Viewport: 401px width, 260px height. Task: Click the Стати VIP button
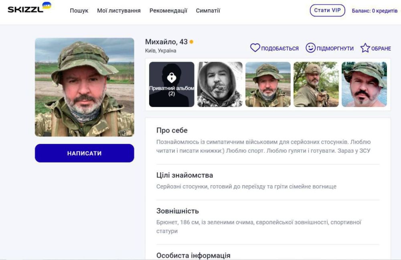pos(327,10)
